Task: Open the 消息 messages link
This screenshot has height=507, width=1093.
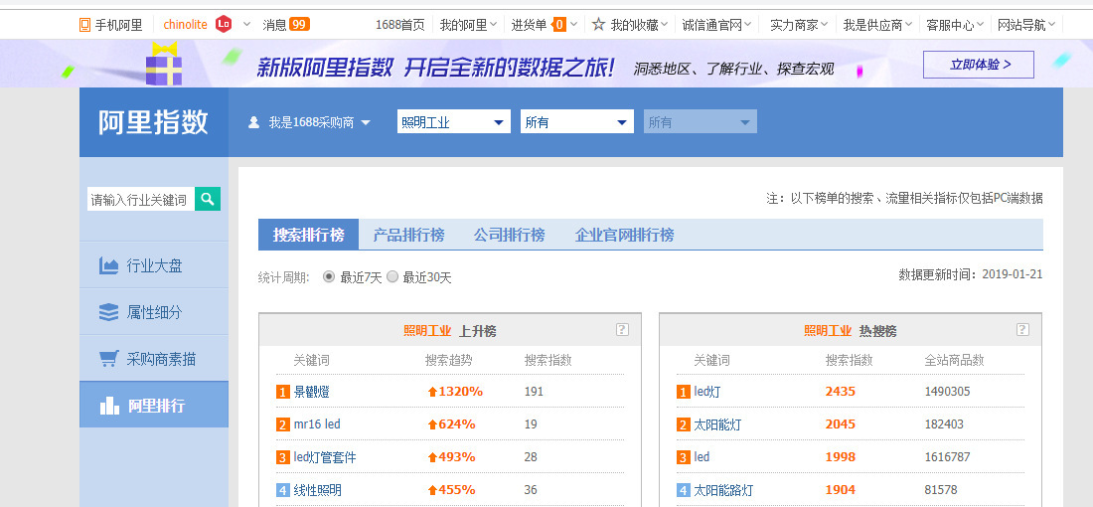Action: (x=274, y=25)
